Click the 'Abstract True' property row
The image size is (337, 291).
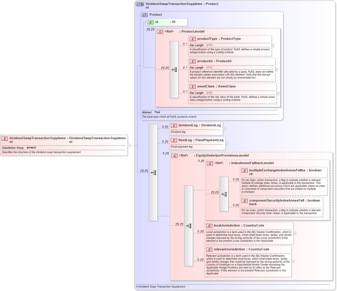click(210, 112)
